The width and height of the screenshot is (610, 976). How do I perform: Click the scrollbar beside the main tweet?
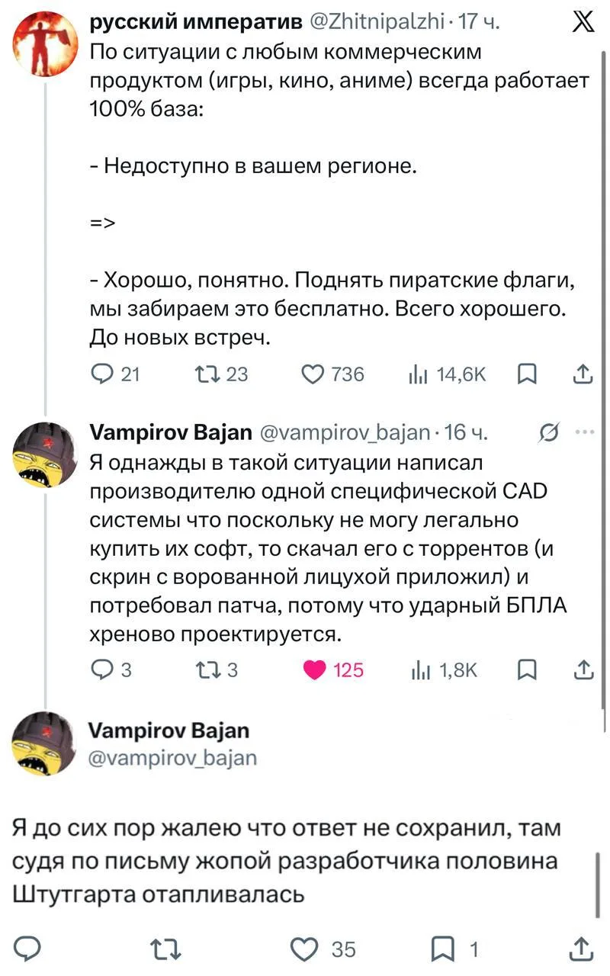click(x=598, y=884)
